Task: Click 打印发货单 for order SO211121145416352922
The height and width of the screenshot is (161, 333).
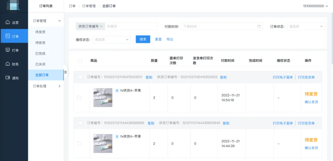Action: [x=306, y=77]
